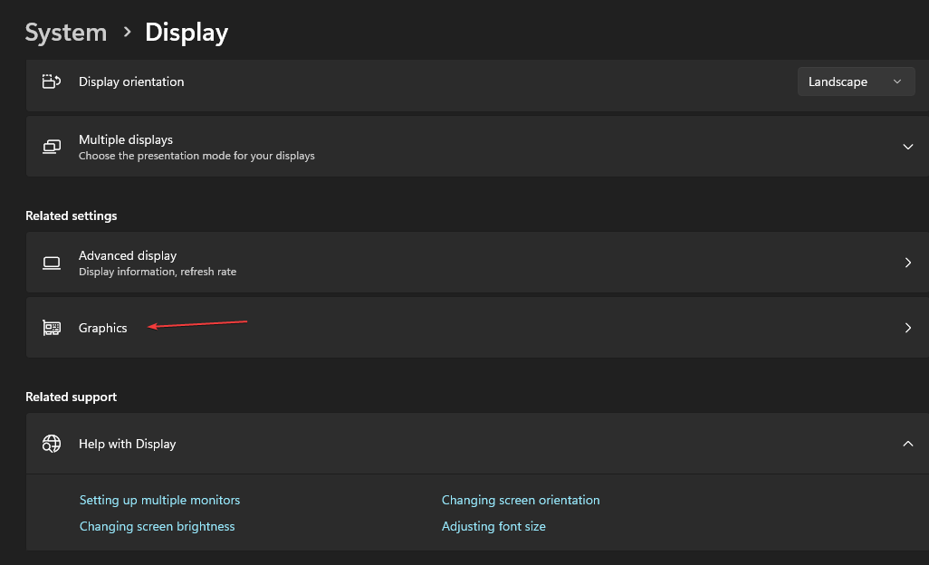
Task: Click the globe icon beside Help with Display
Action: 52,444
